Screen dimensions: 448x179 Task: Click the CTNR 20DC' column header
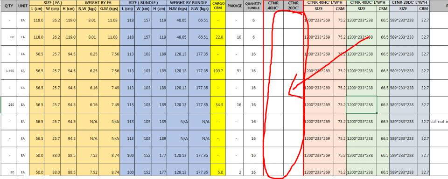point(294,6)
